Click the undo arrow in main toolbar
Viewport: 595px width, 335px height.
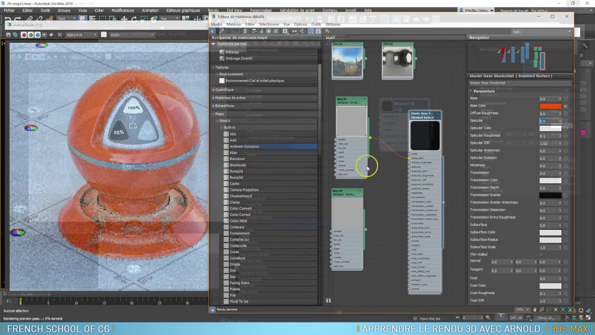pos(7,19)
